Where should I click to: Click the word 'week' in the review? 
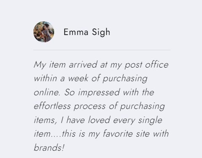point(78,78)
